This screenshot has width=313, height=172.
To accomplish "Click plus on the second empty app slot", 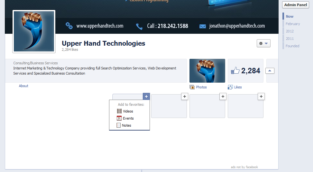I will (x=185, y=96).
